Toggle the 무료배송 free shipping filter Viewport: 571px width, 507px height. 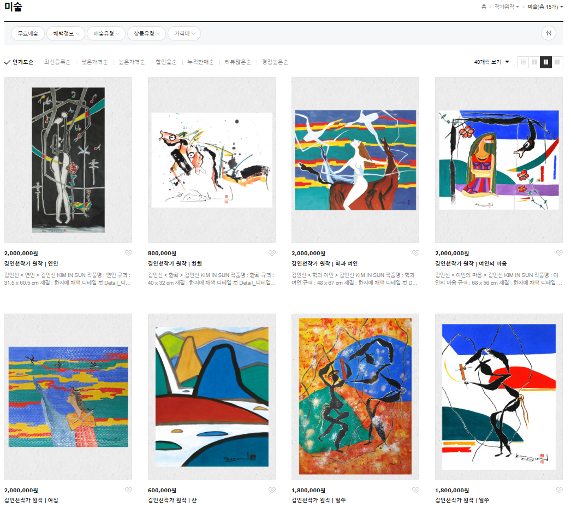tap(28, 33)
